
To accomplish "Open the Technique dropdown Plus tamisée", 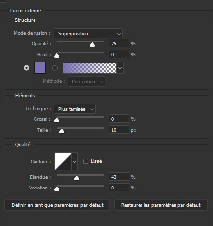I will 74,109.
